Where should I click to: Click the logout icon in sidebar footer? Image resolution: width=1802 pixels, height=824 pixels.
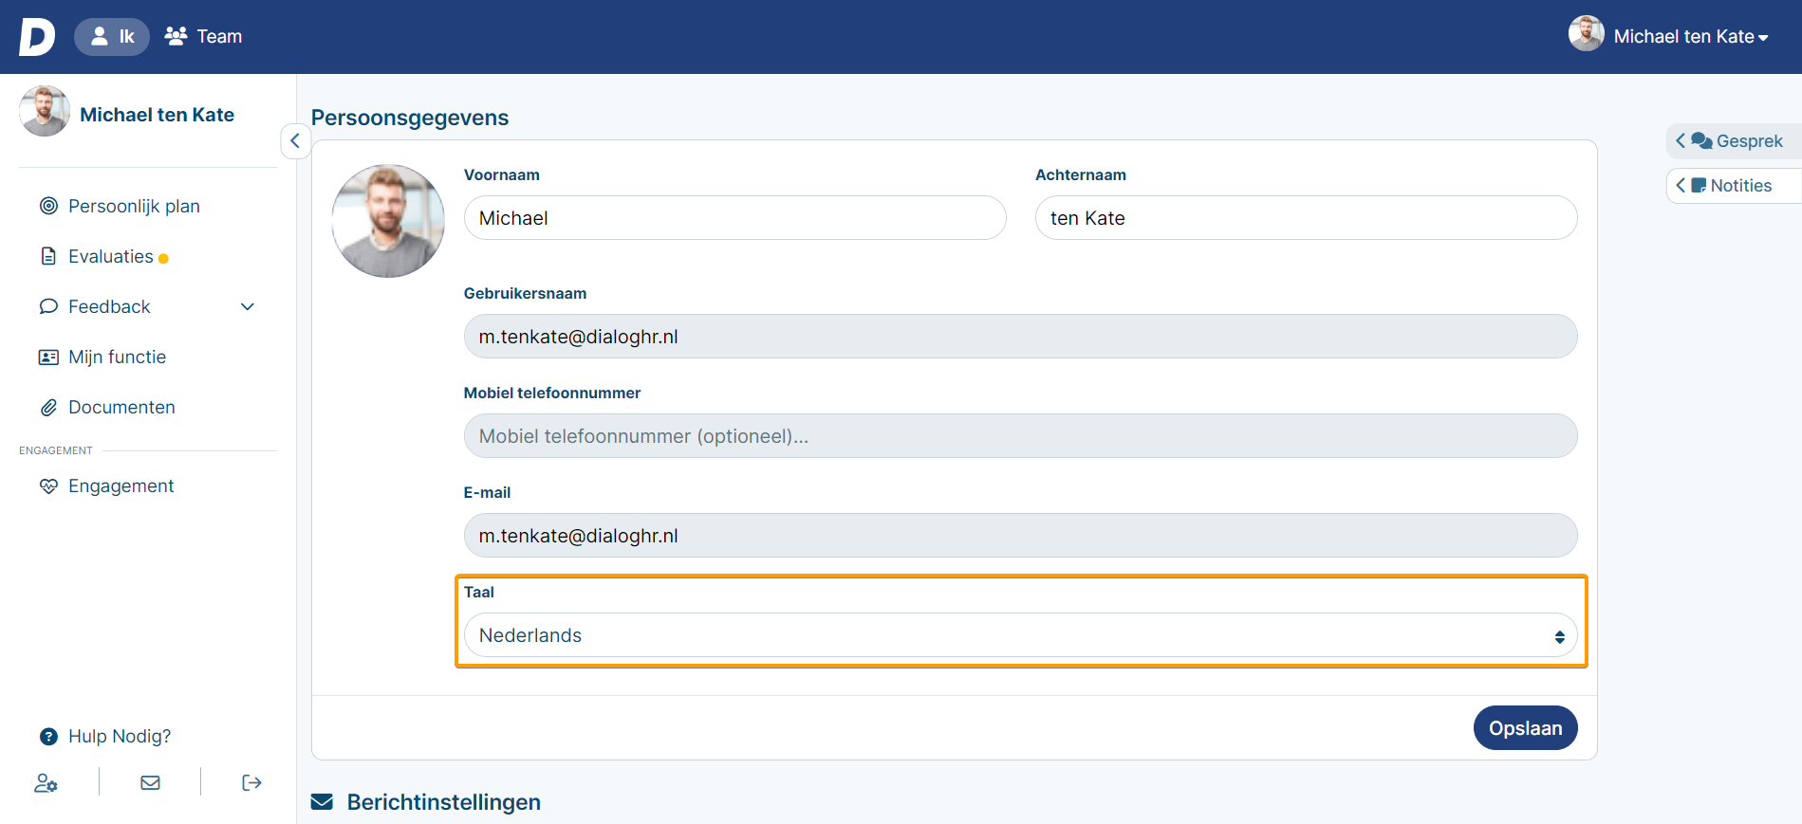[x=251, y=782]
